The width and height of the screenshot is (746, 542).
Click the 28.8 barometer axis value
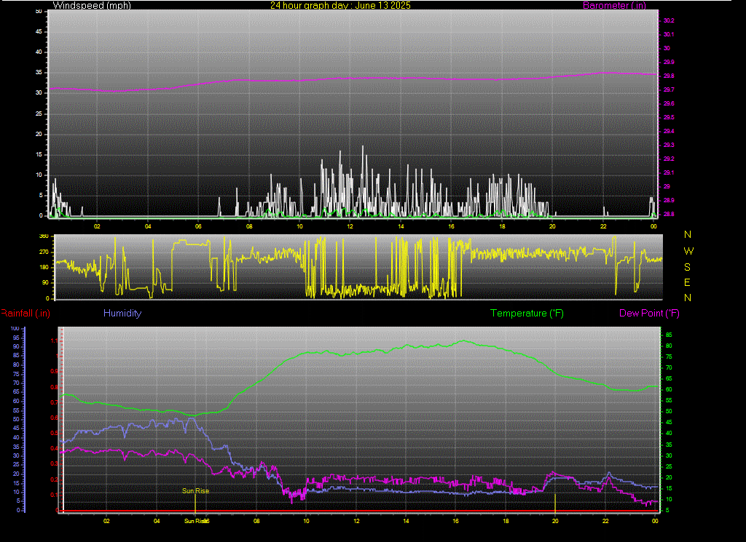(669, 214)
